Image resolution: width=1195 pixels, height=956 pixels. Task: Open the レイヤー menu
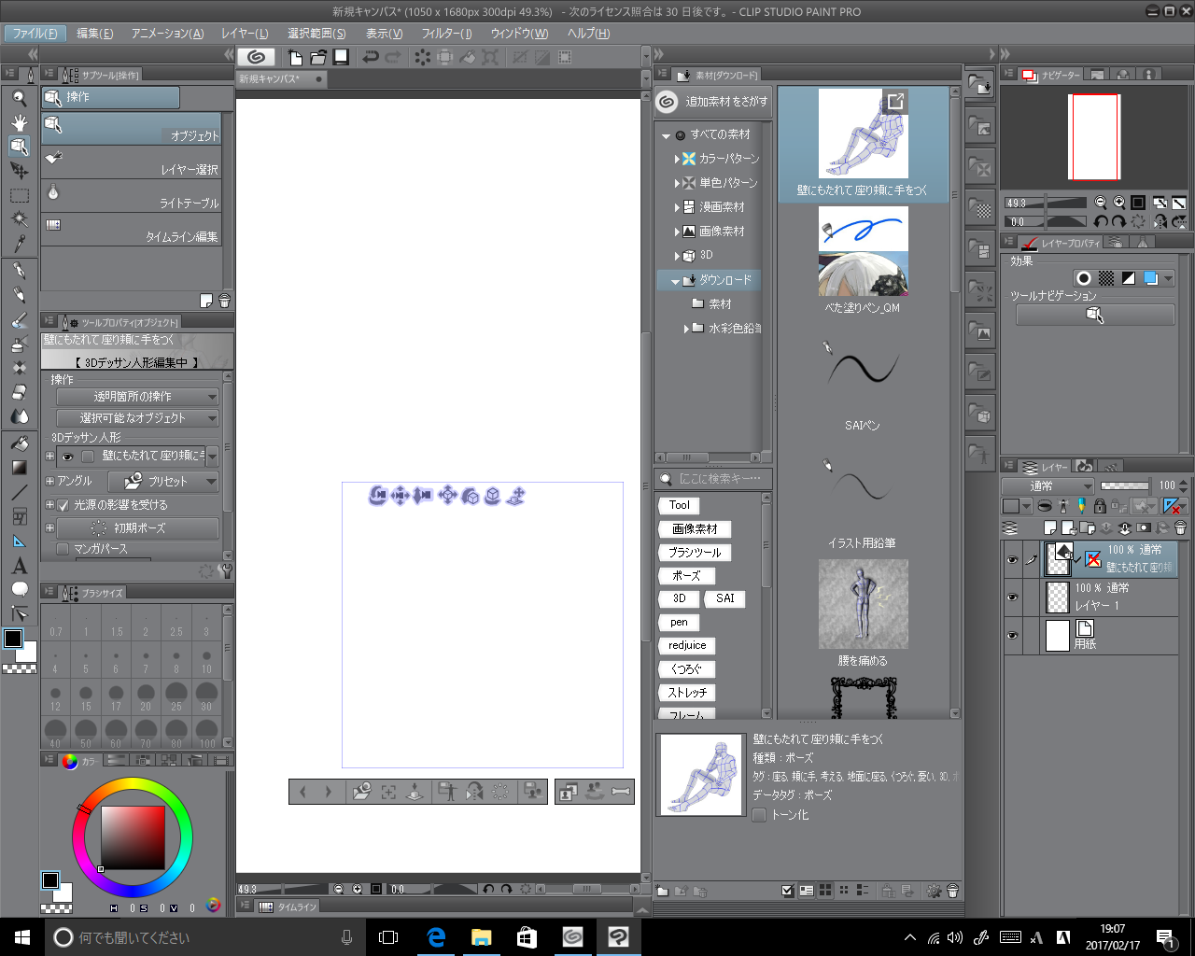click(x=245, y=34)
